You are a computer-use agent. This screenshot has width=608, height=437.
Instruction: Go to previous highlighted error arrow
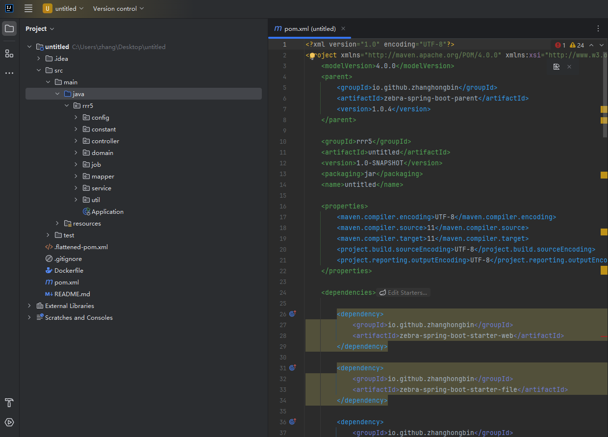coord(591,45)
